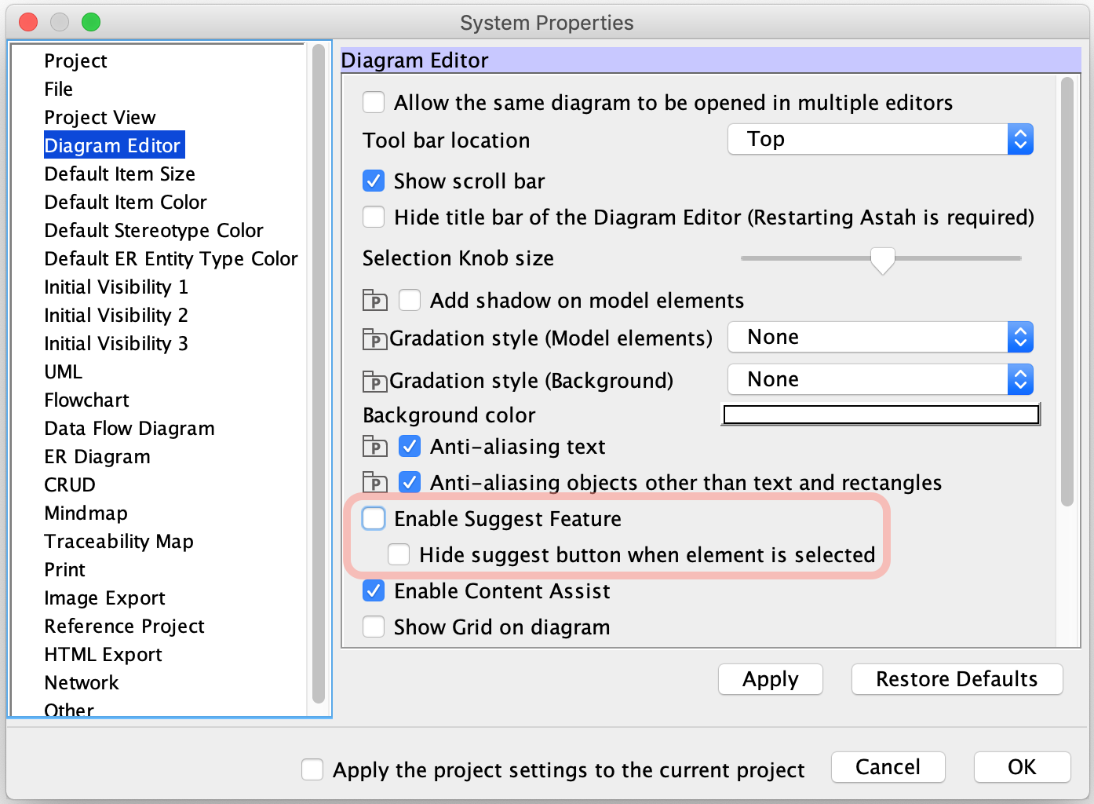This screenshot has width=1094, height=804.
Task: Check Hide suggest button when element is selected
Action: click(399, 554)
